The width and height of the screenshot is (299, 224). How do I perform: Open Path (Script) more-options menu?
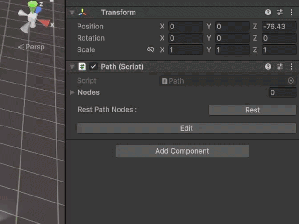[x=292, y=66]
